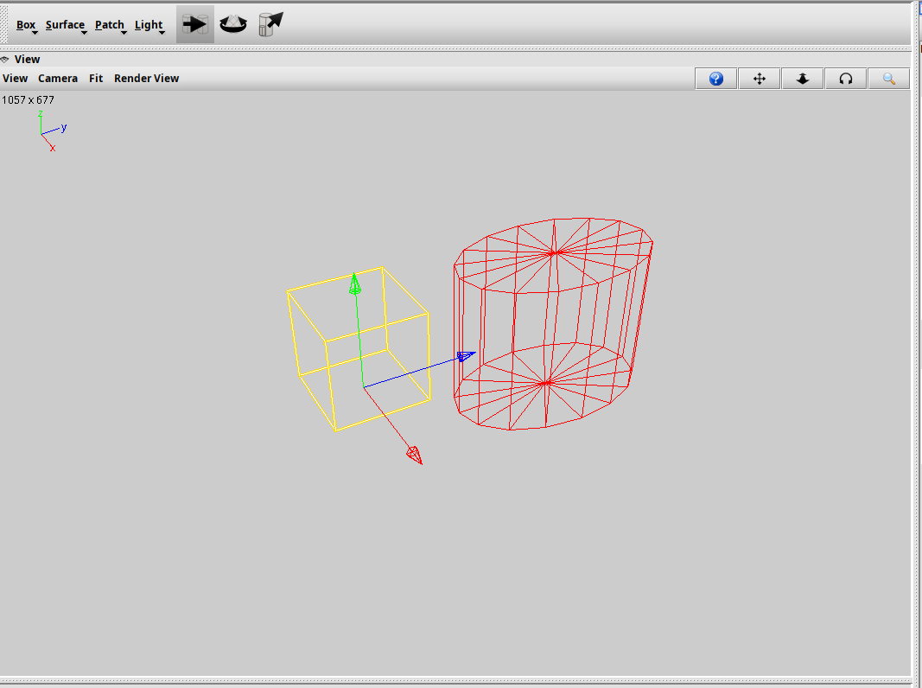The image size is (922, 688).
Task: Open the Box dropdown menu
Action: point(26,25)
